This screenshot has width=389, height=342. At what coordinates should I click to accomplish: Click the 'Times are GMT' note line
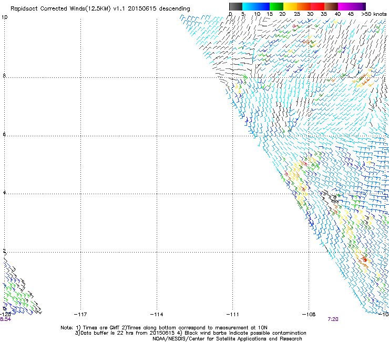[x=164, y=328]
